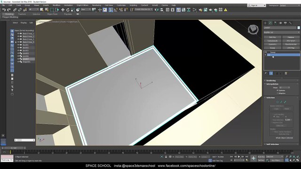This screenshot has width=301, height=169.
Task: Activate the Select and Scale tool
Action: (x=73, y=10)
